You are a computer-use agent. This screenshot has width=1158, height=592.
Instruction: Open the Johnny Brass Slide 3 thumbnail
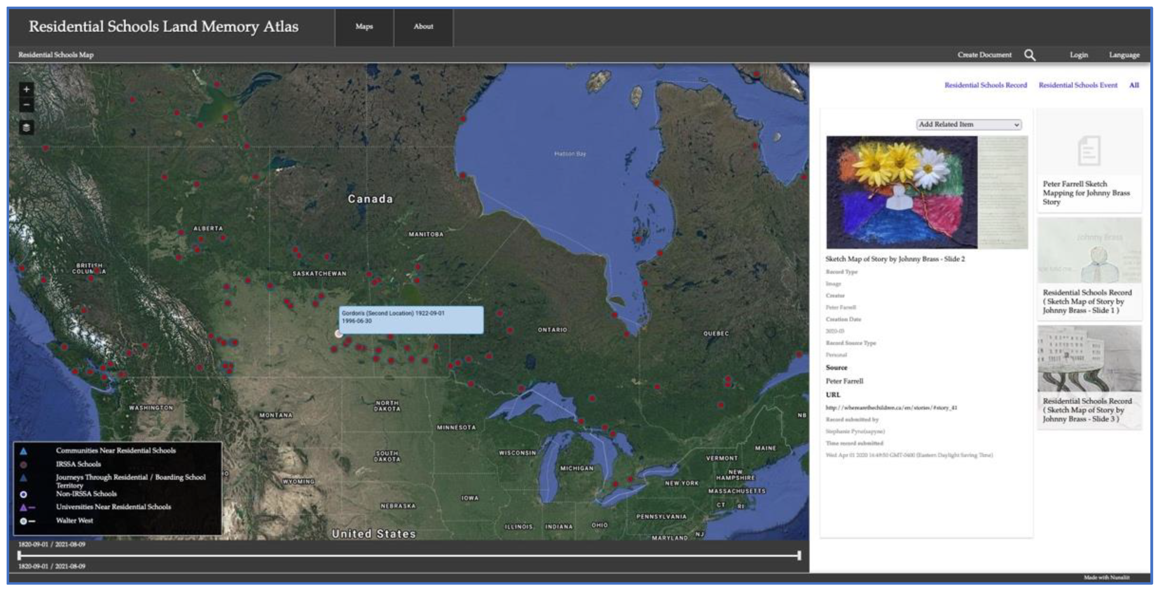[x=1089, y=359]
